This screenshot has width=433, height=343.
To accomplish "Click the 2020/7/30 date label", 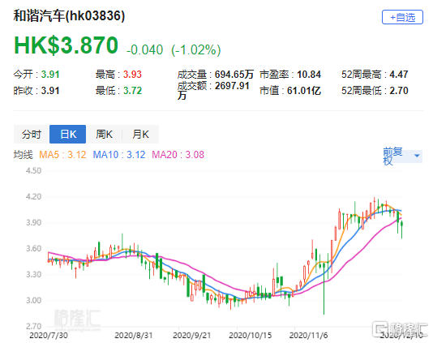I will point(49,335).
